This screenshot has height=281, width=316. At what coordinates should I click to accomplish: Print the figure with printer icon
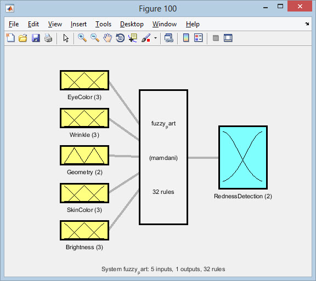coord(48,38)
